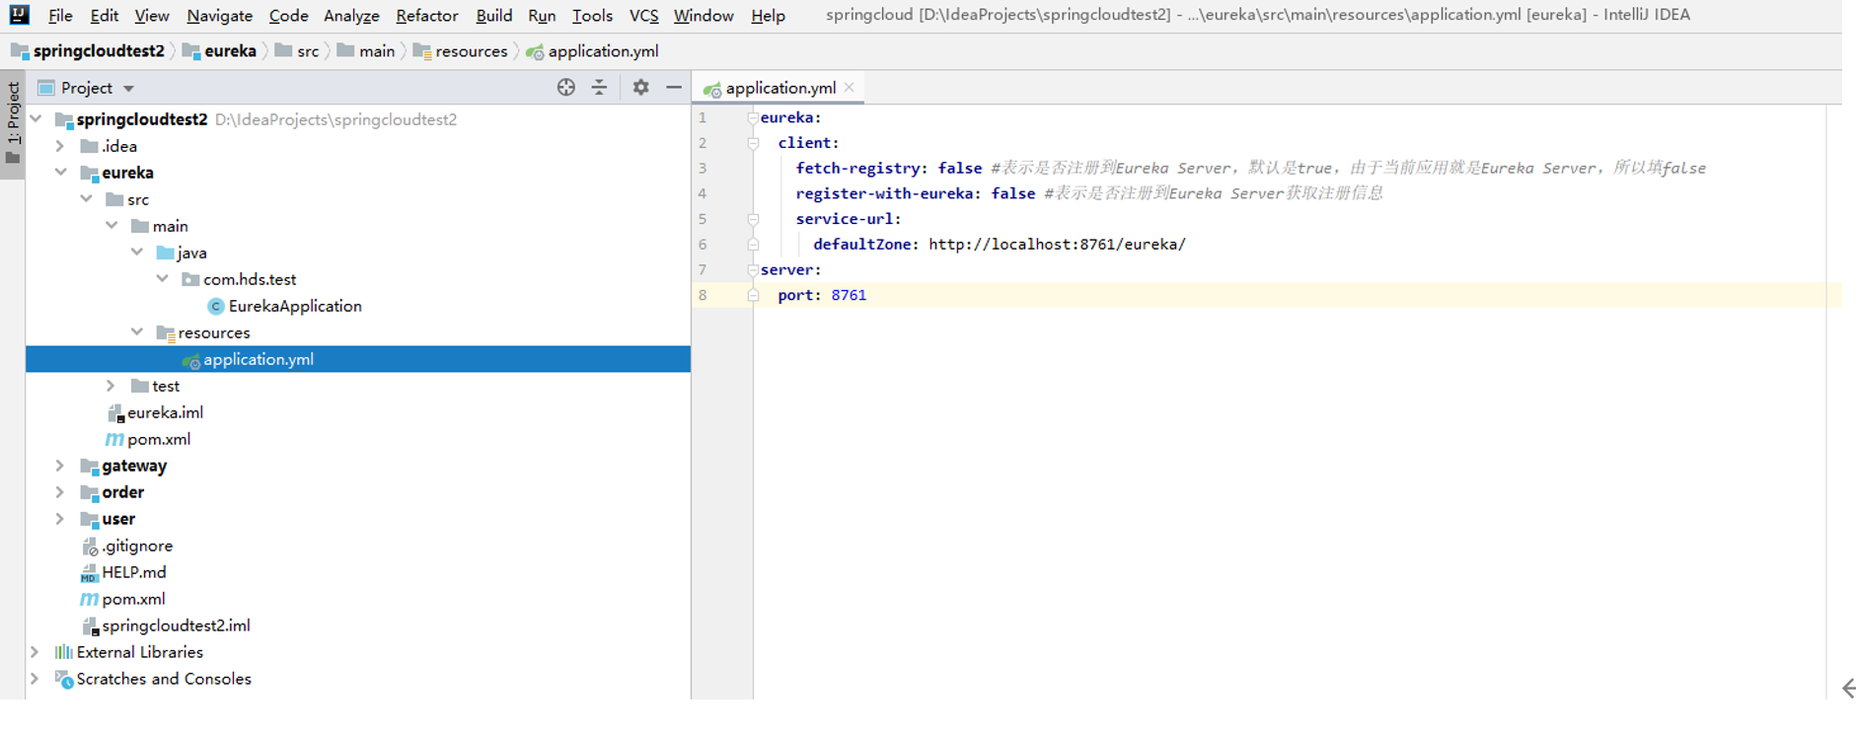
Task: Click the Collapse All icon in Project panel
Action: coord(599,88)
